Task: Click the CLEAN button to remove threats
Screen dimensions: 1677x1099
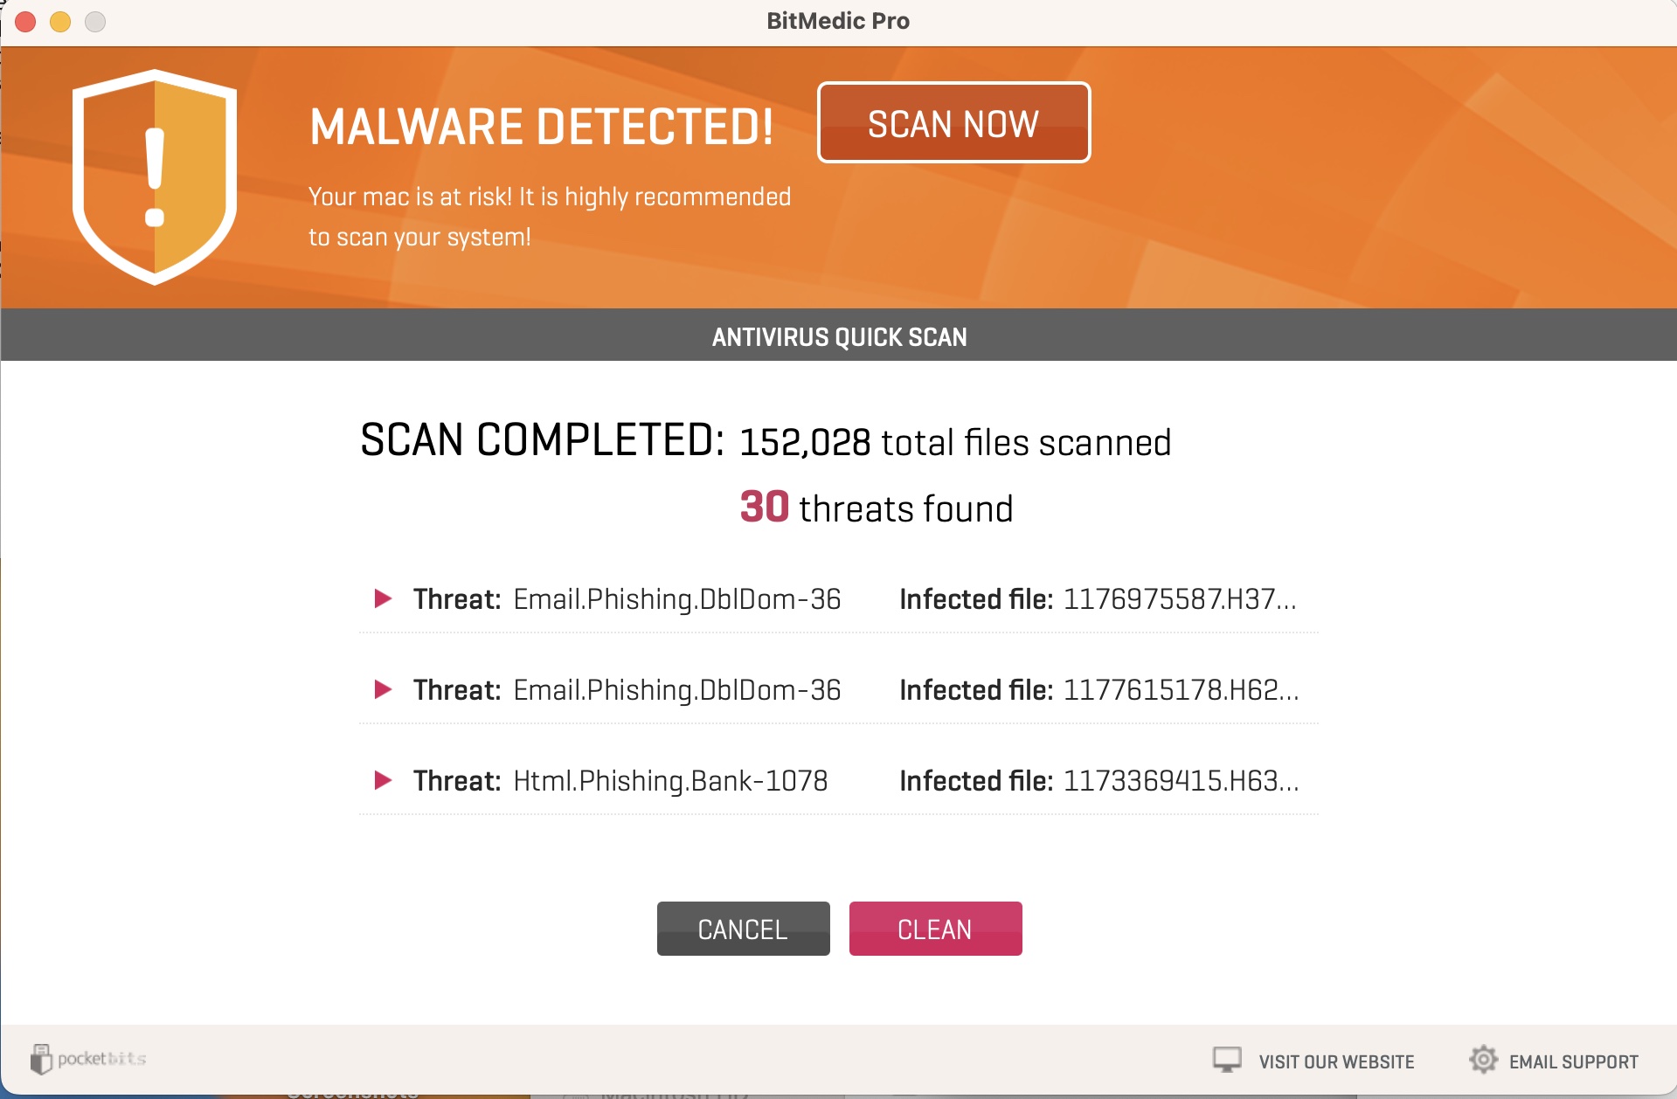Action: point(935,929)
